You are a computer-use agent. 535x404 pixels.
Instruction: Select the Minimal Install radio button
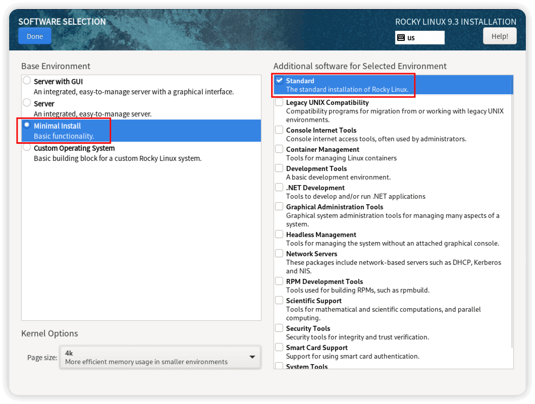coord(27,125)
